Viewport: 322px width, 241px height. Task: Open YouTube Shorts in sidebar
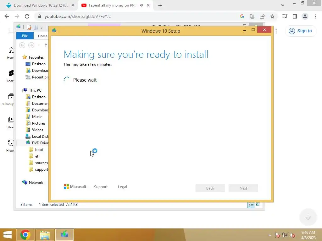(x=11, y=76)
